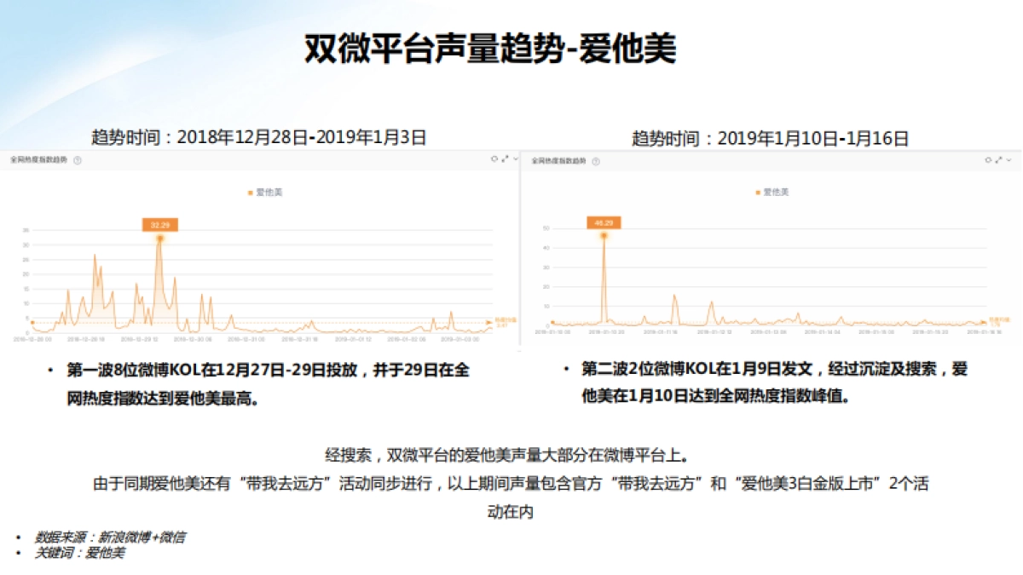Refresh the left 全网热度指数趋势 chart
Image resolution: width=1023 pixels, height=575 pixels.
(x=494, y=158)
